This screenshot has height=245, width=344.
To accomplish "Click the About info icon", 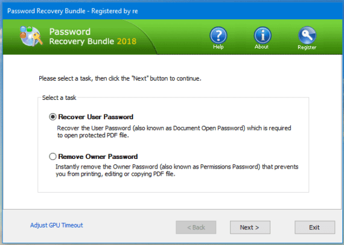I will pos(263,36).
